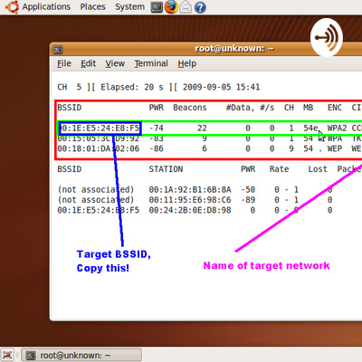362x362 pixels.
Task: Launch Firefox browser from the panel
Action: click(x=171, y=7)
